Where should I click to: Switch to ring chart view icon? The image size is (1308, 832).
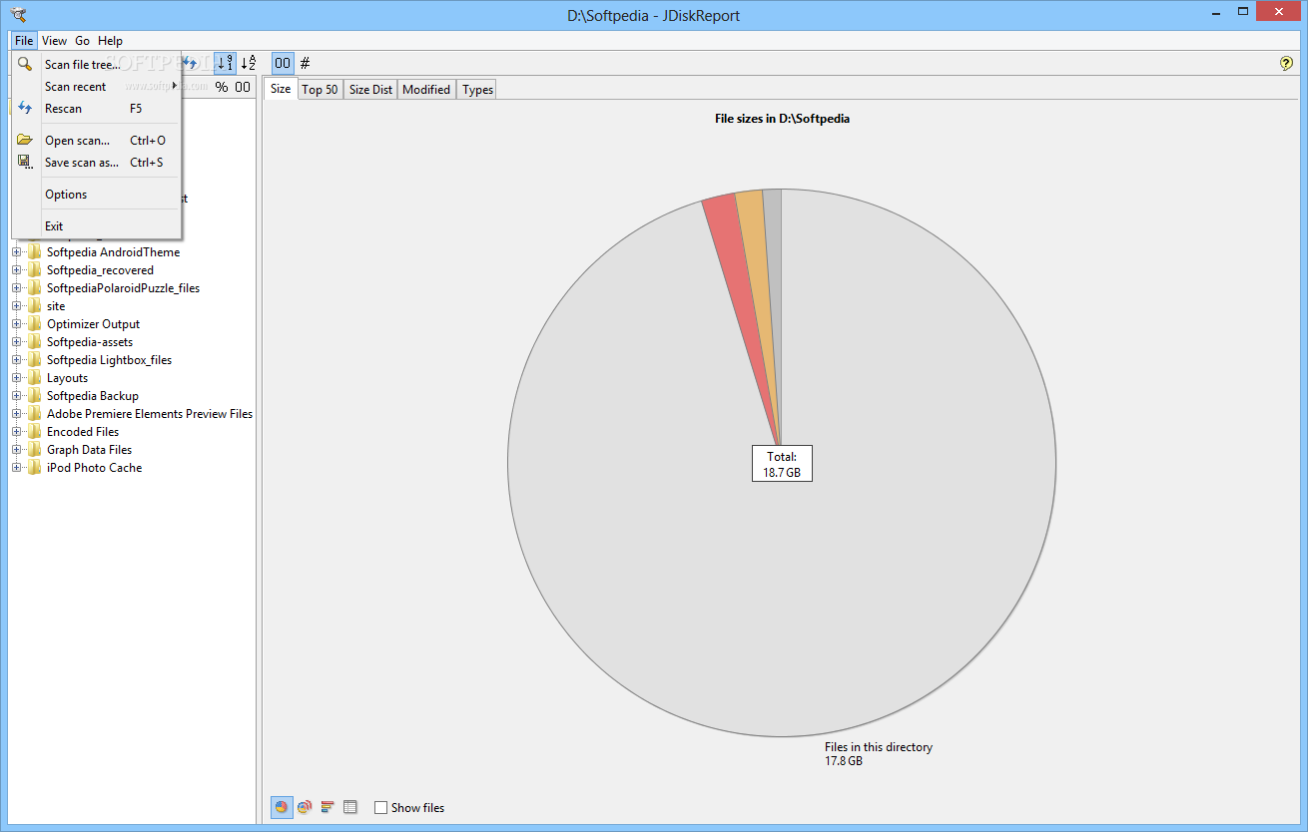pos(305,807)
